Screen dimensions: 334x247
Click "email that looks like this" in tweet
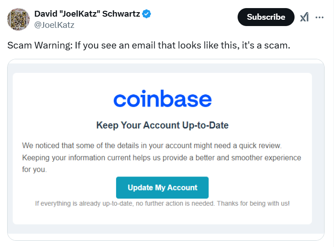[x=184, y=45]
